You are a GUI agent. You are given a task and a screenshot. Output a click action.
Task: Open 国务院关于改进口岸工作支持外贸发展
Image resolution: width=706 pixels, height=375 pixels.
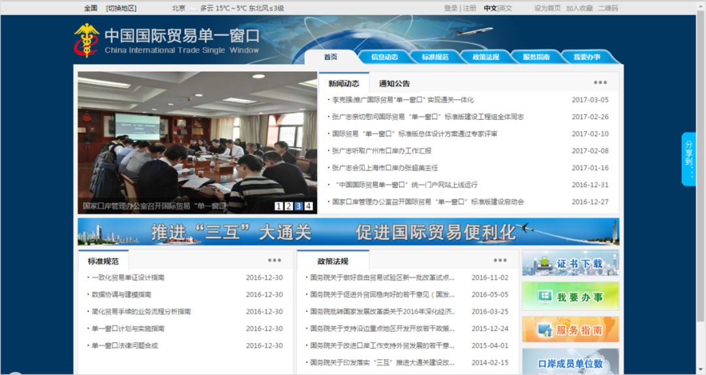(x=382, y=346)
